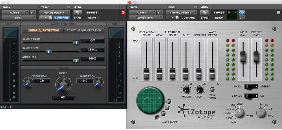Click the Dust fader in Vinyl
The height and width of the screenshot is (130, 282).
186,73
